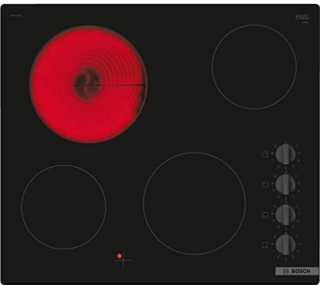Click the rear-left zone indicator icon
Image resolution: width=320 pixels, height=285 pixels.
click(x=265, y=185)
